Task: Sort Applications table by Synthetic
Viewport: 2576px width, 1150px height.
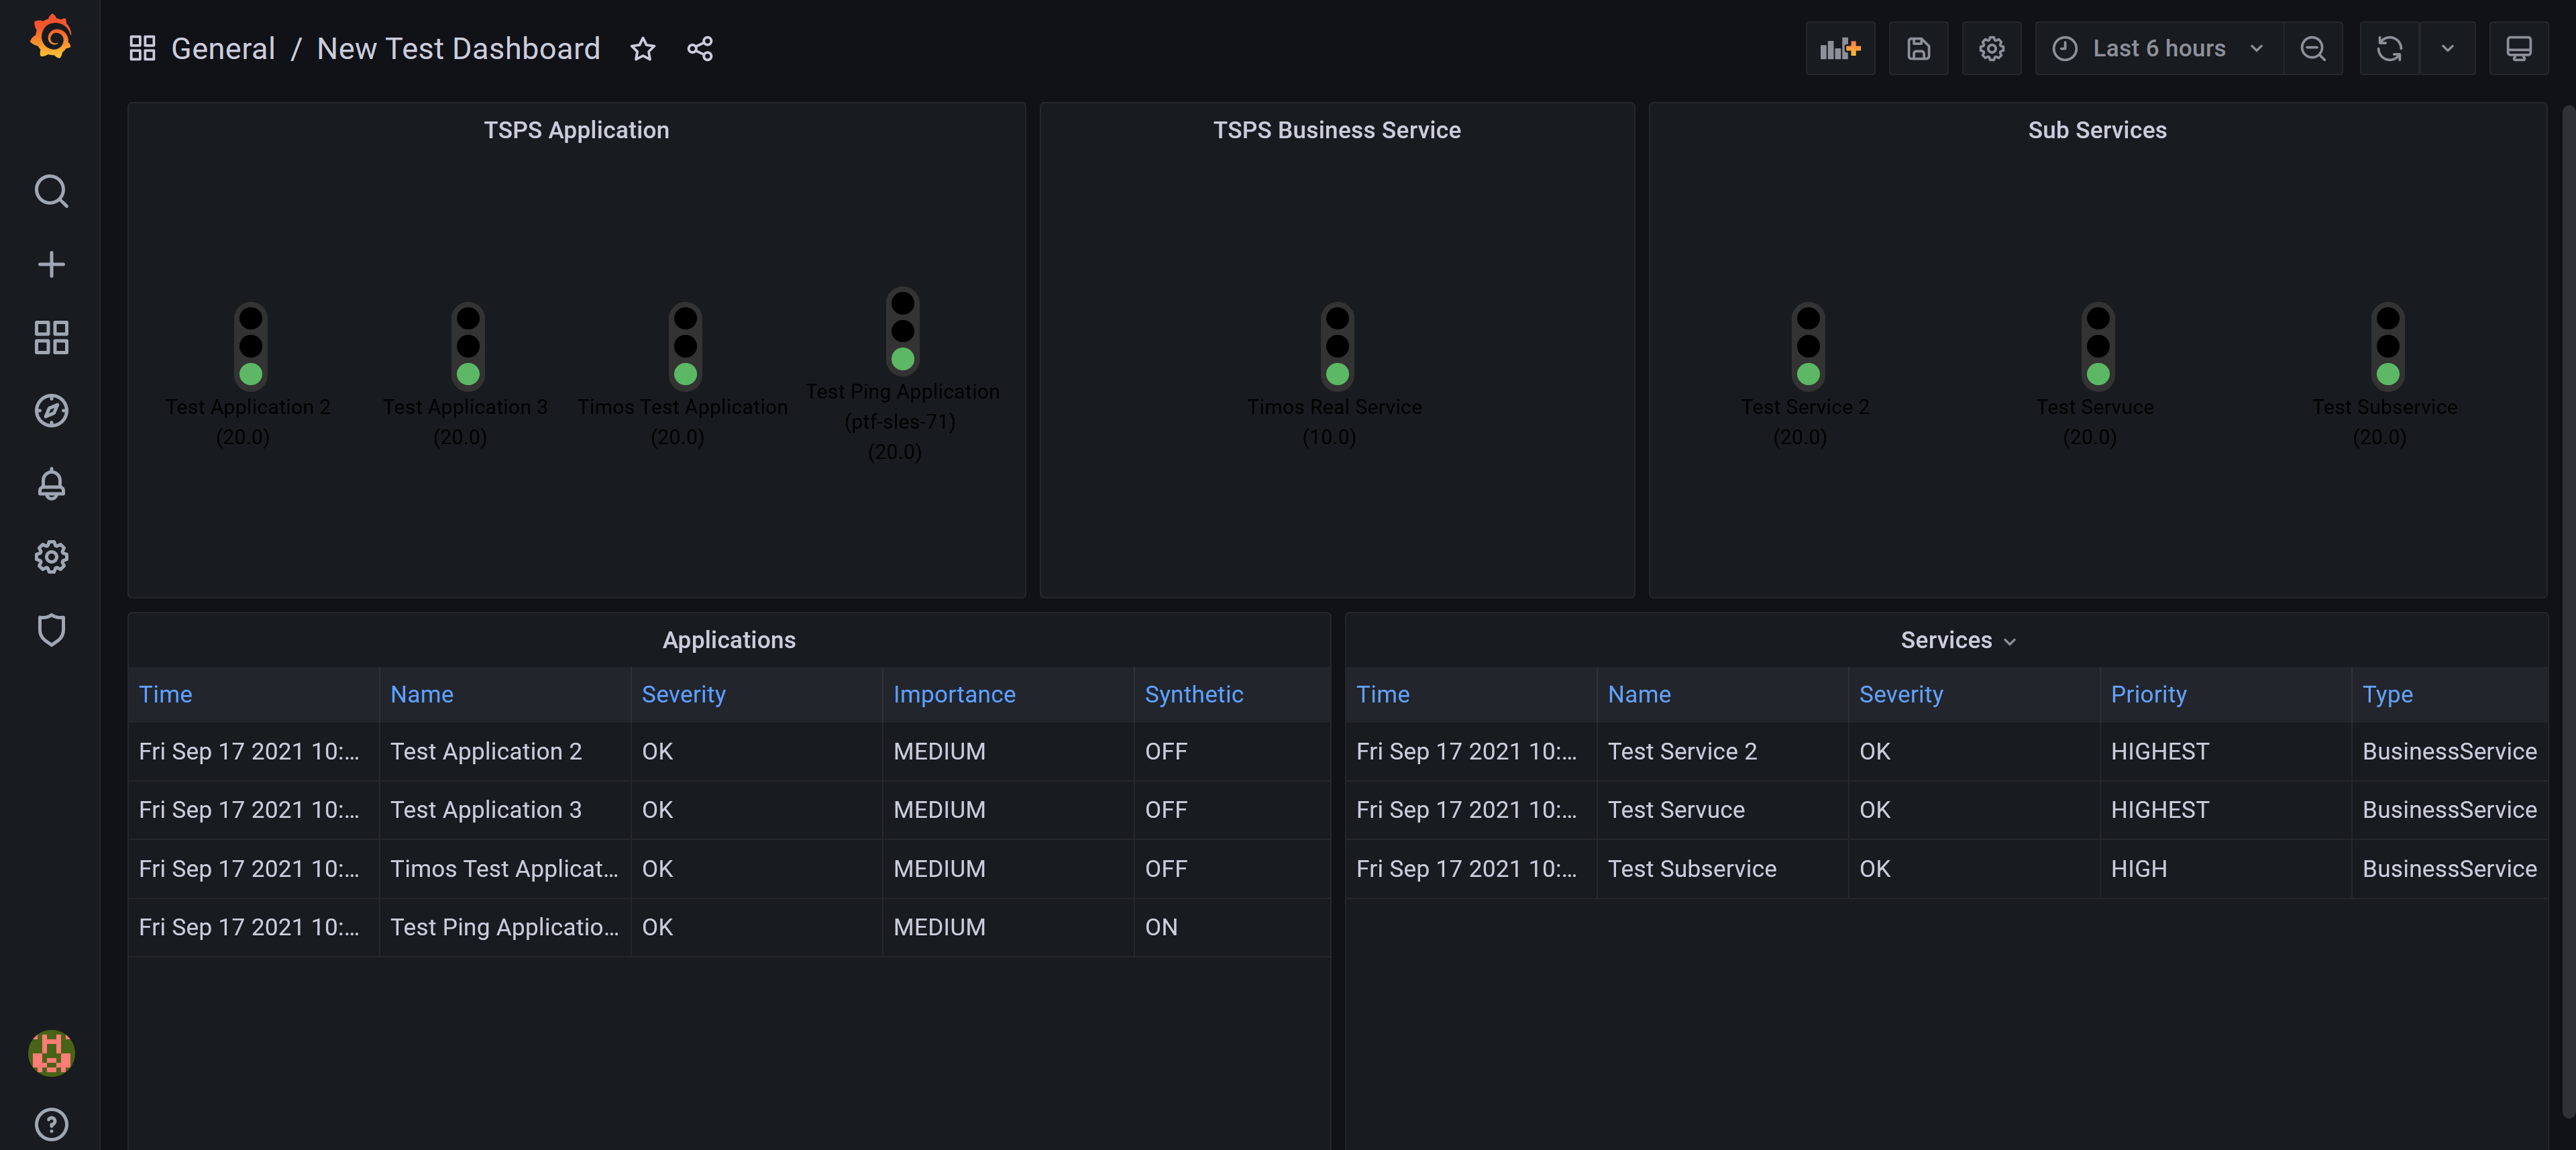Action: click(1194, 694)
